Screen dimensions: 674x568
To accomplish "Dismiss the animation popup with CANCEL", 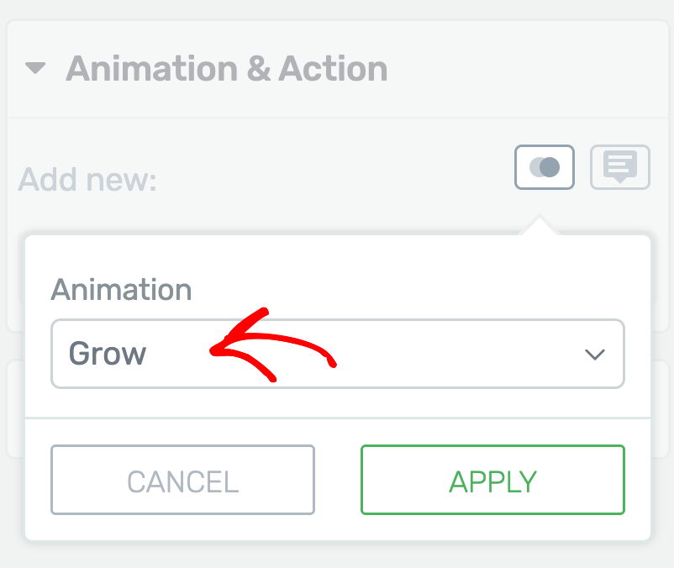I will [182, 480].
